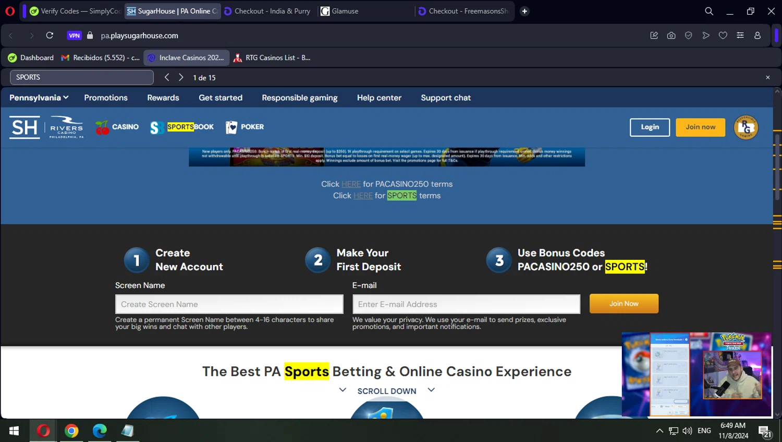Image resolution: width=782 pixels, height=442 pixels.
Task: Open the notification center icon
Action: 765,432
